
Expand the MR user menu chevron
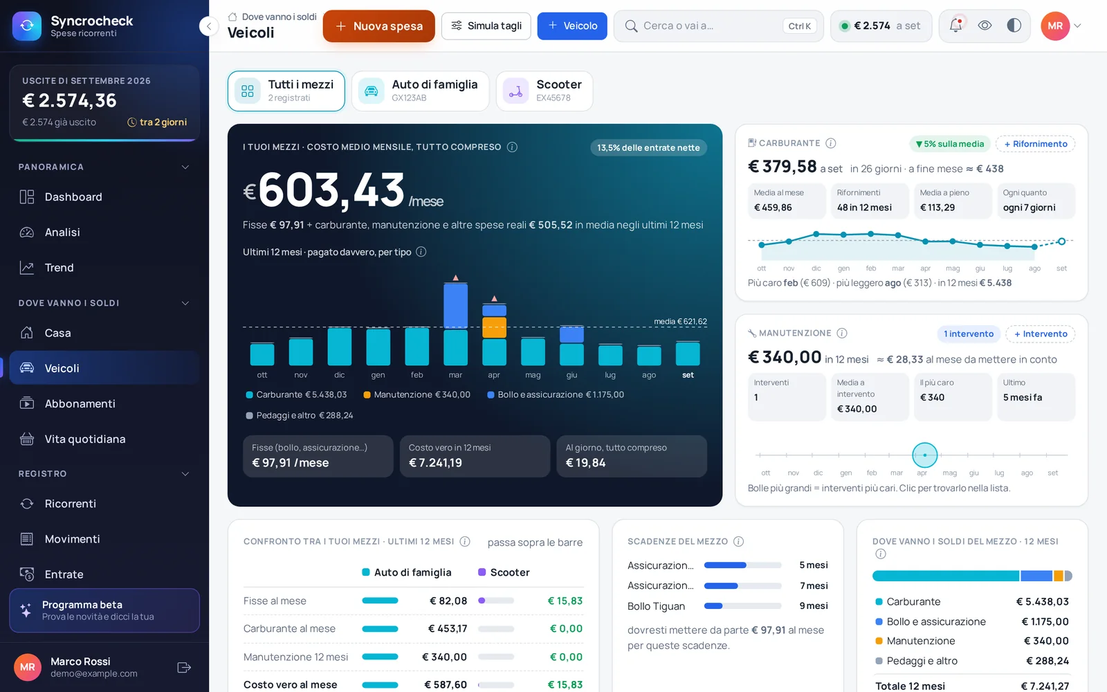(x=1077, y=26)
